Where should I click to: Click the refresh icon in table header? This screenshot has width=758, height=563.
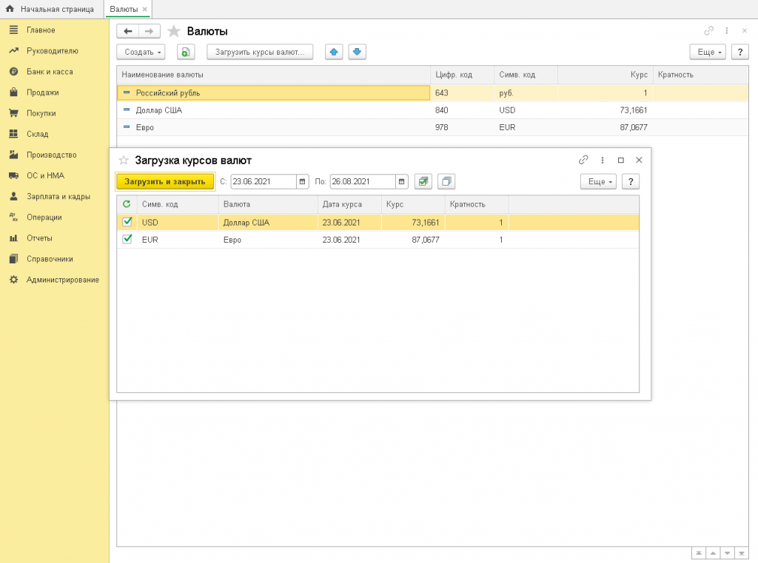coord(127,204)
